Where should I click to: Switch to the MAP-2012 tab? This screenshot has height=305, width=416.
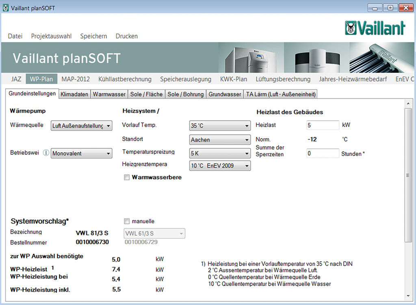coord(76,79)
